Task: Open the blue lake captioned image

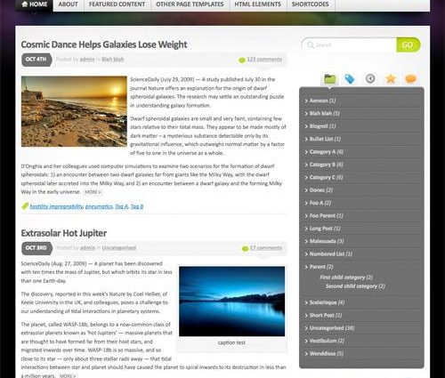Action: point(232,302)
